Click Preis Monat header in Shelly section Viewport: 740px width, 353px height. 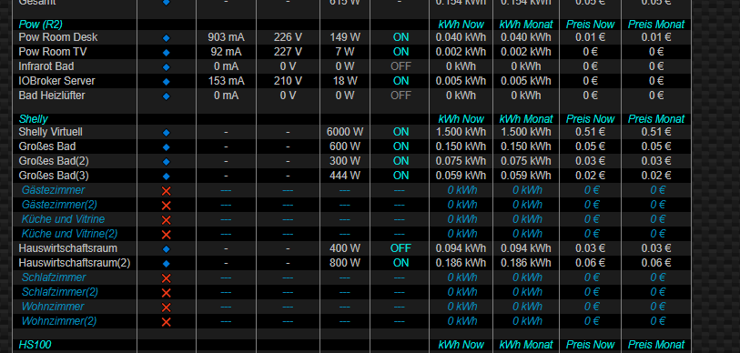point(656,119)
